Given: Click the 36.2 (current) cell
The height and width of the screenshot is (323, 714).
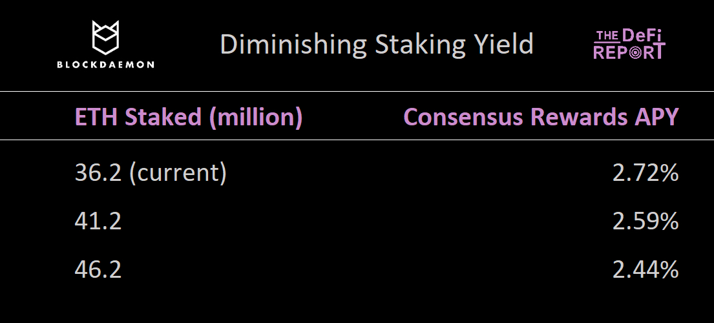Looking at the screenshot, I should [151, 173].
